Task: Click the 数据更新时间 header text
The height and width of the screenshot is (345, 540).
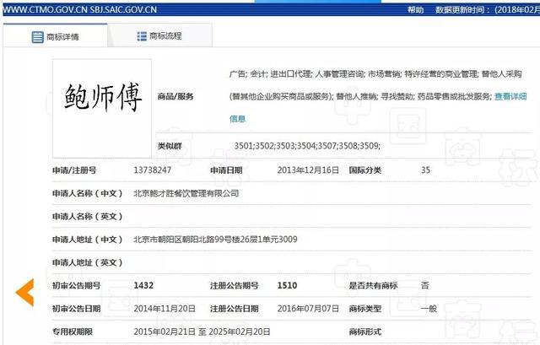Action: click(462, 9)
